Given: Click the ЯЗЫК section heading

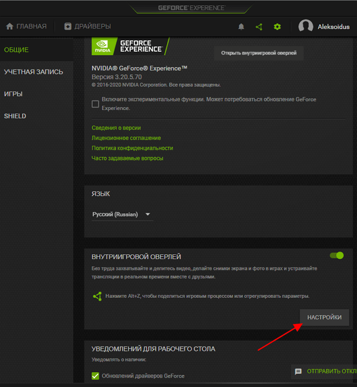Looking at the screenshot, I should [x=101, y=194].
